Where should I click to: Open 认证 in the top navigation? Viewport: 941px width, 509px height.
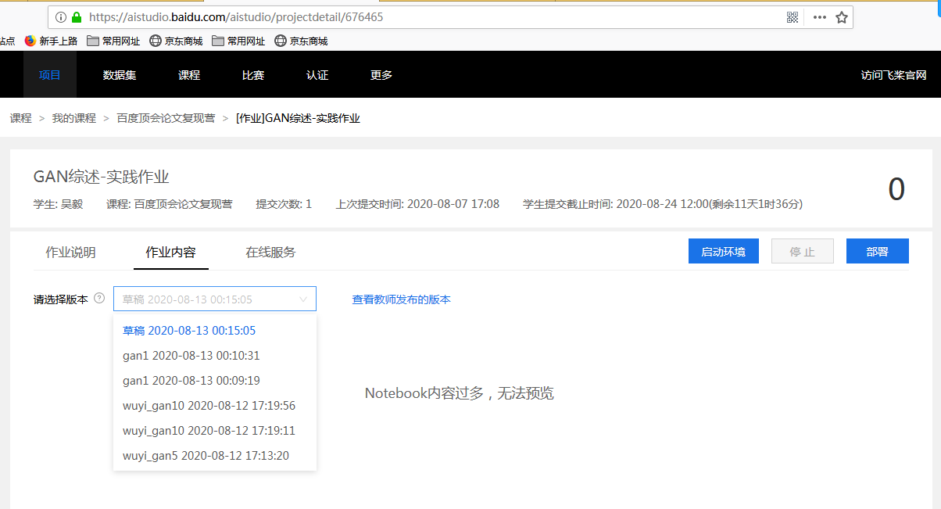coord(317,75)
